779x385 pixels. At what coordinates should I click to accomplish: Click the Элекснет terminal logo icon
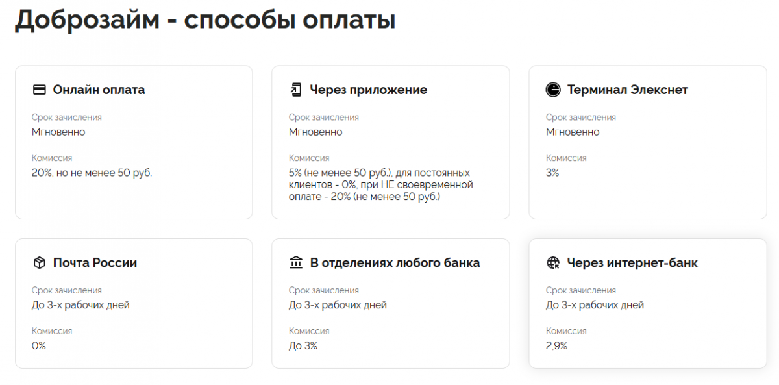[x=553, y=90]
